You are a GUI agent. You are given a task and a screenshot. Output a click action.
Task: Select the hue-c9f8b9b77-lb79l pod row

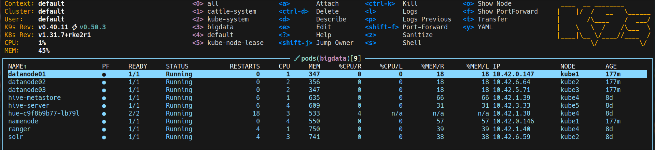[327, 114]
